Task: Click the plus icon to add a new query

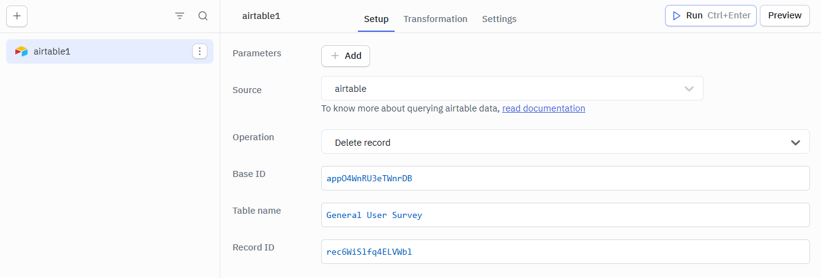Action: pos(17,16)
